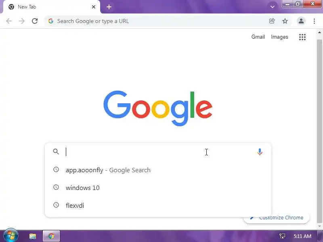Select the New Tab tab

[52, 7]
